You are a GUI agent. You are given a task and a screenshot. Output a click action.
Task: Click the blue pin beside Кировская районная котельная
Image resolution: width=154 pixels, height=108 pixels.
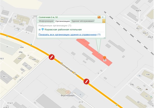[x=43, y=29]
